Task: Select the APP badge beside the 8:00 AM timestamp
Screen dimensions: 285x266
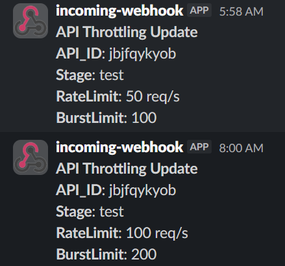Action: [x=199, y=147]
